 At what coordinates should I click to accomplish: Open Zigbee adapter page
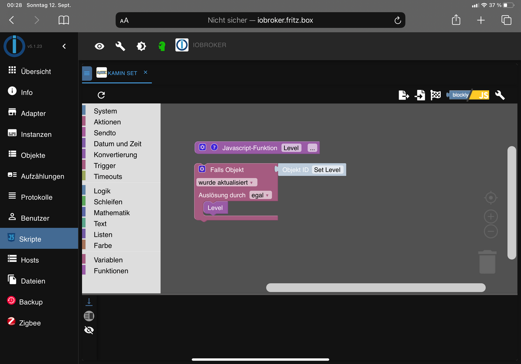(39, 323)
